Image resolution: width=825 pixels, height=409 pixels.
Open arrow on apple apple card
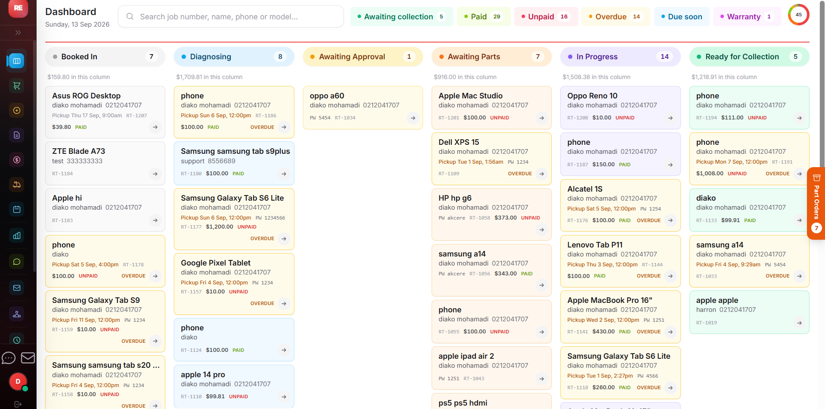point(800,323)
